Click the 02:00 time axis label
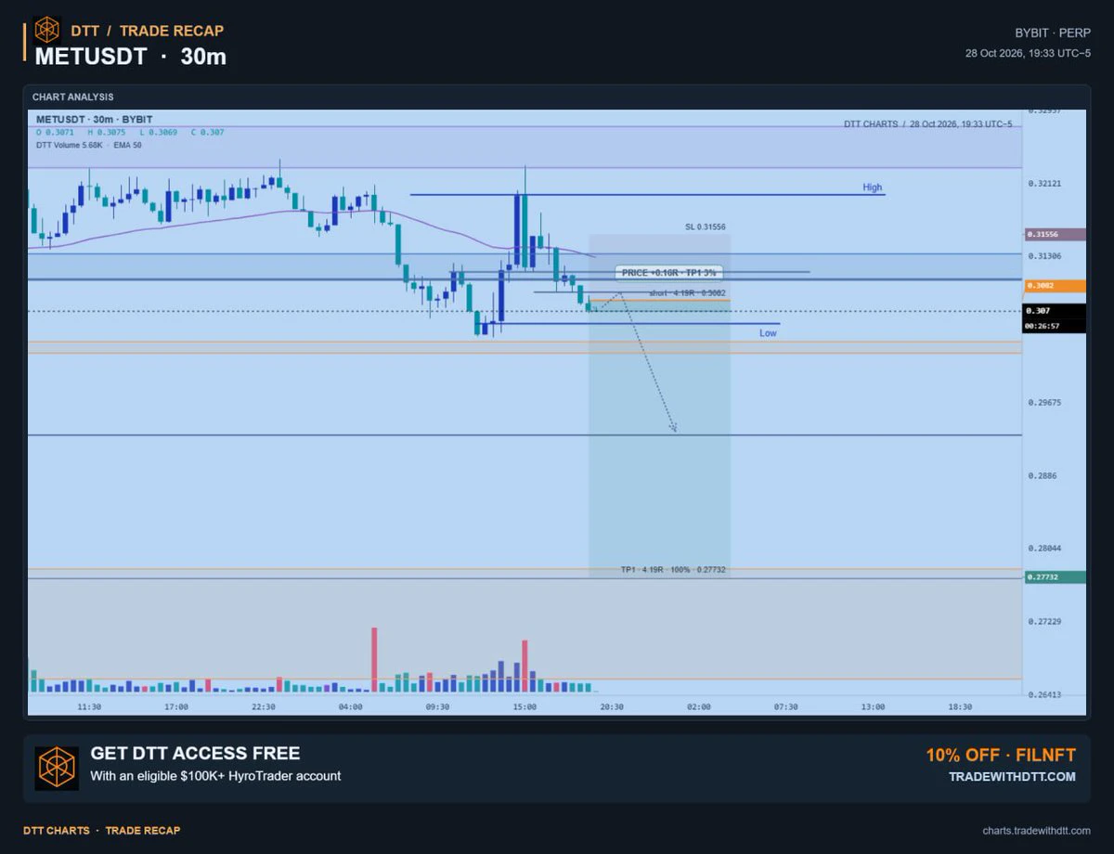Image resolution: width=1114 pixels, height=854 pixels. pos(699,706)
